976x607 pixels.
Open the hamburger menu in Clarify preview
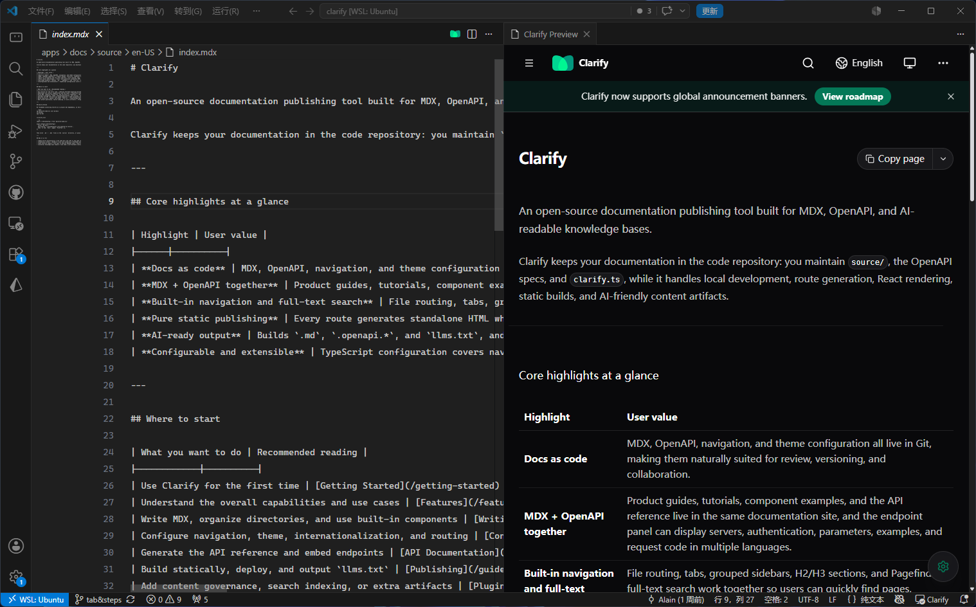529,63
